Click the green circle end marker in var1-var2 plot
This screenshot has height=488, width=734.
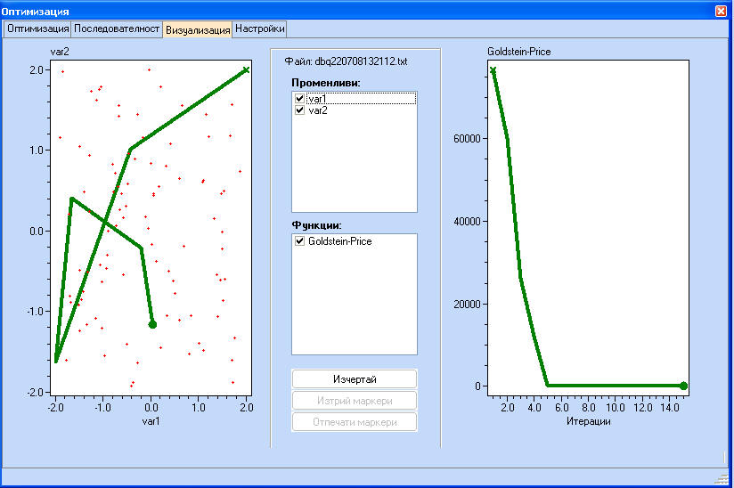[152, 324]
